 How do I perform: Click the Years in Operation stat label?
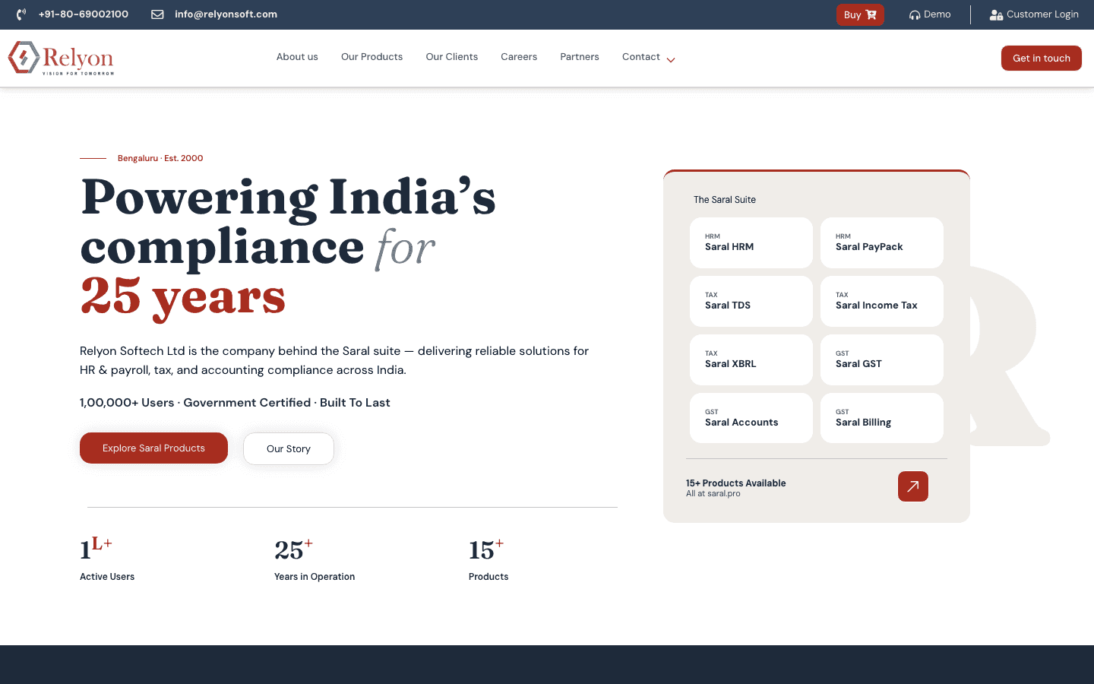coord(315,577)
